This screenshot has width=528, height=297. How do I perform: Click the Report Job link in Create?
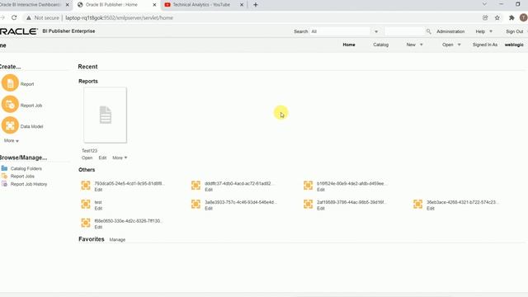tap(31, 105)
